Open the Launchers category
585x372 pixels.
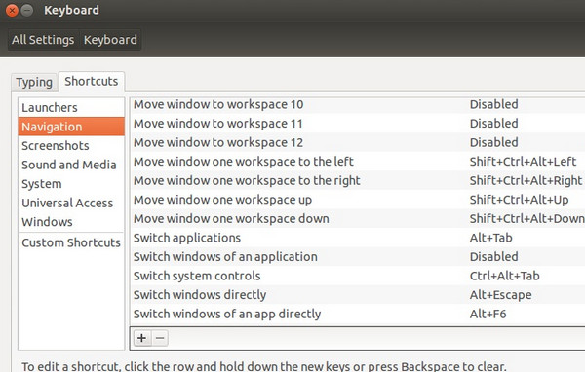click(71, 108)
